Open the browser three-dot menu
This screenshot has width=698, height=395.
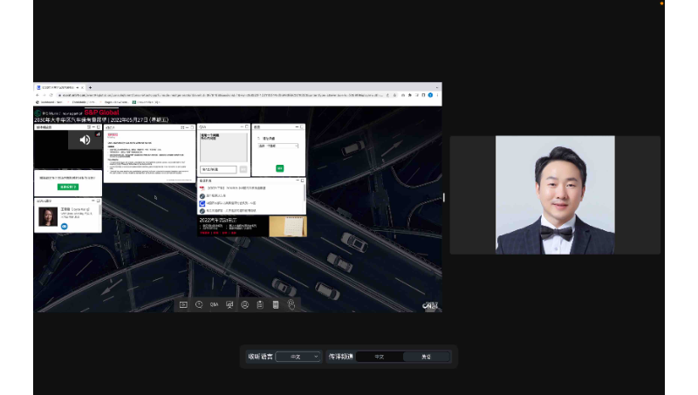pyautogui.click(x=438, y=95)
